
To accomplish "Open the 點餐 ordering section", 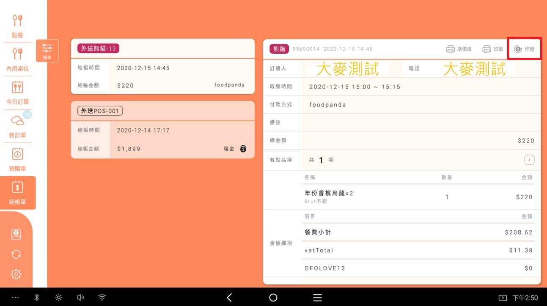I will [17, 25].
